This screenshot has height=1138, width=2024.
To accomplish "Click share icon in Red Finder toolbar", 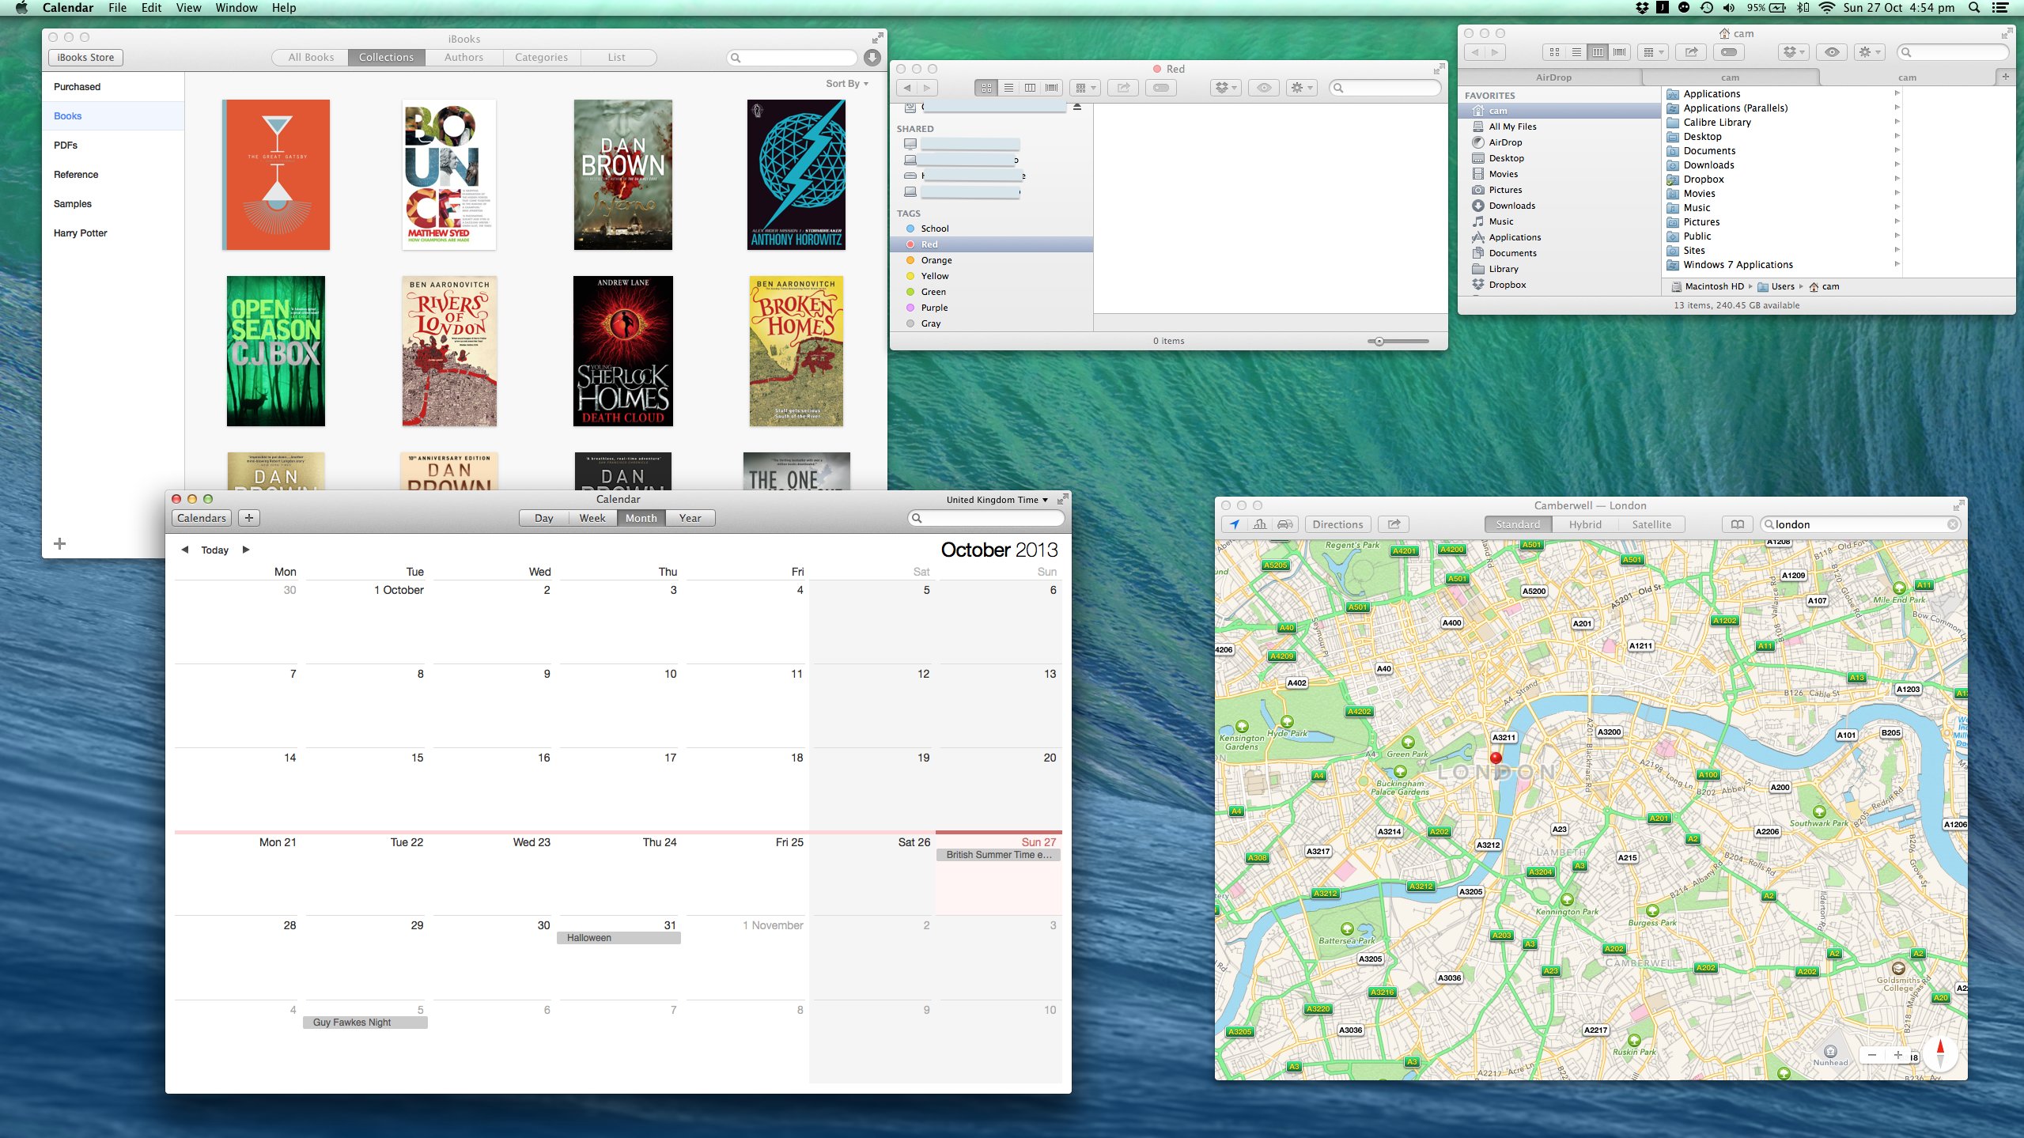I will 1123,88.
